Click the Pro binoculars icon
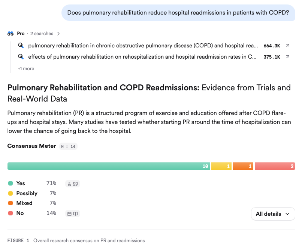Screen dimensions: 299x249 coord(10,34)
